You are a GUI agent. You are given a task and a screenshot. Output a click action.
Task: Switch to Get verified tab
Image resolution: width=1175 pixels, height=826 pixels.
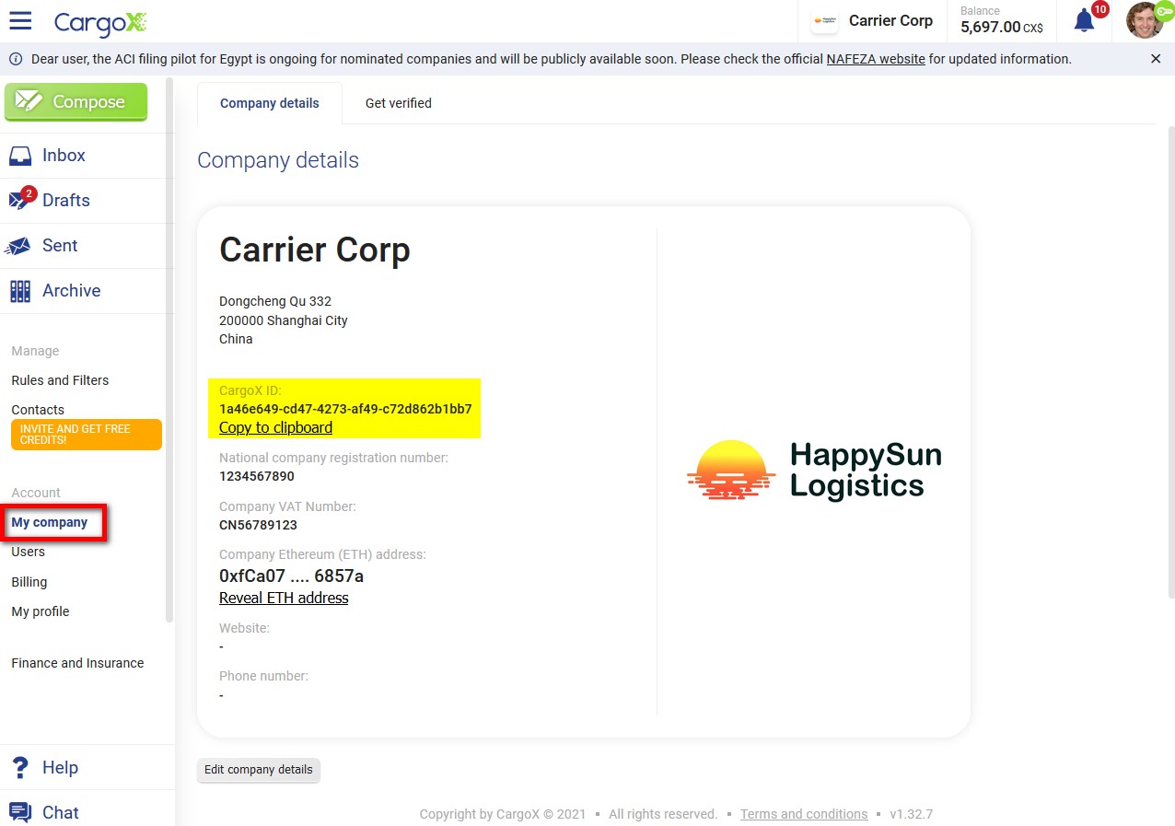[x=399, y=103]
